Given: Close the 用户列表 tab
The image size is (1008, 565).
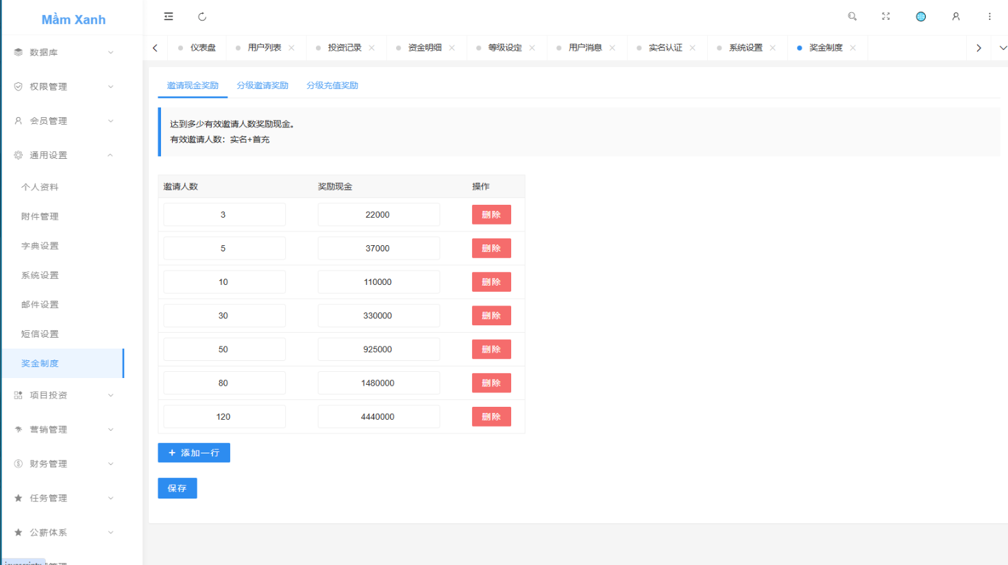Looking at the screenshot, I should pos(292,48).
